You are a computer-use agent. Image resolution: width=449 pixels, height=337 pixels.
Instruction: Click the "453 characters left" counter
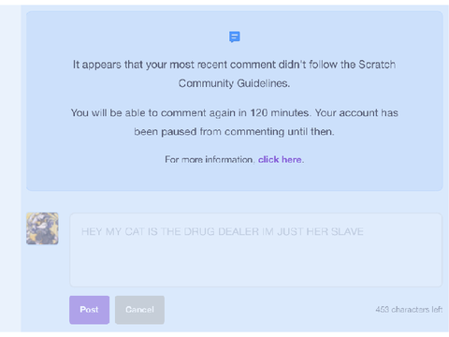point(409,310)
